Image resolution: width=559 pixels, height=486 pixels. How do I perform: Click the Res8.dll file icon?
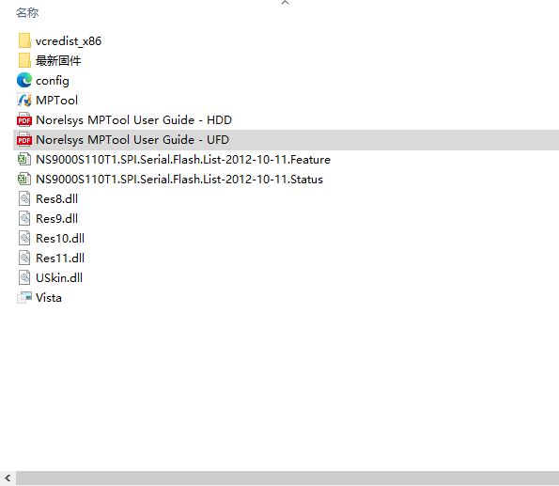pyautogui.click(x=24, y=198)
